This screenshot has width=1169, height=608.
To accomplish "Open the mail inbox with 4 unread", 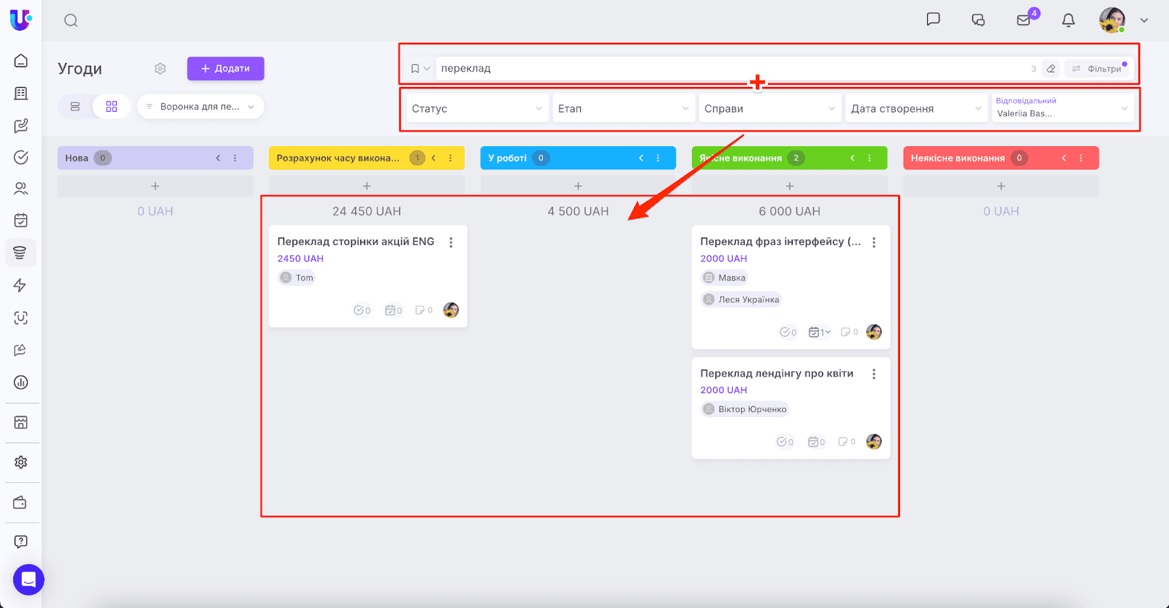I will (1024, 20).
